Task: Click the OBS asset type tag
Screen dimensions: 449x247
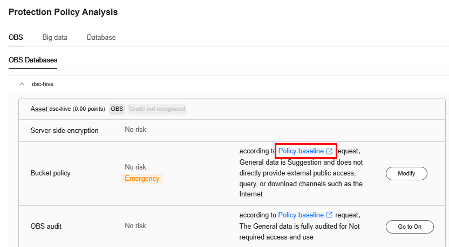Action: click(117, 109)
